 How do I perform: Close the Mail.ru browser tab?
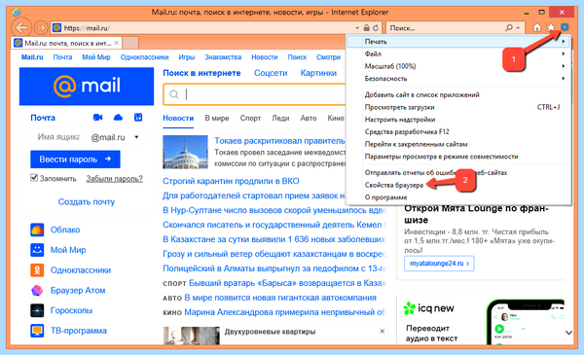pyautogui.click(x=116, y=43)
